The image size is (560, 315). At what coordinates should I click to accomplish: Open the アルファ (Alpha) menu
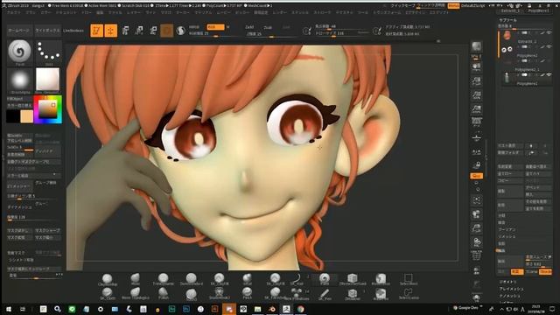point(14,12)
